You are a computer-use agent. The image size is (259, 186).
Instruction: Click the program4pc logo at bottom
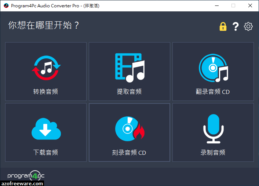pyautogui.click(x=26, y=175)
